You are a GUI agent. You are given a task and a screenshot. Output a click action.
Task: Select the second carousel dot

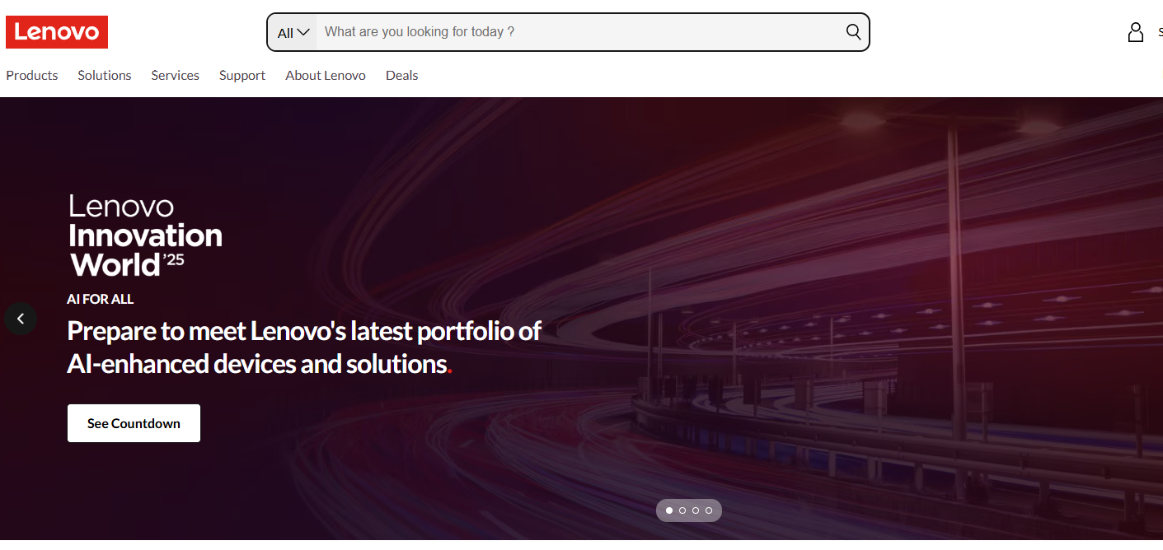(682, 510)
